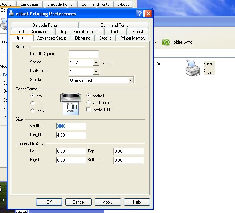235x213 pixels.
Task: Select the Options tab
Action: (22, 37)
